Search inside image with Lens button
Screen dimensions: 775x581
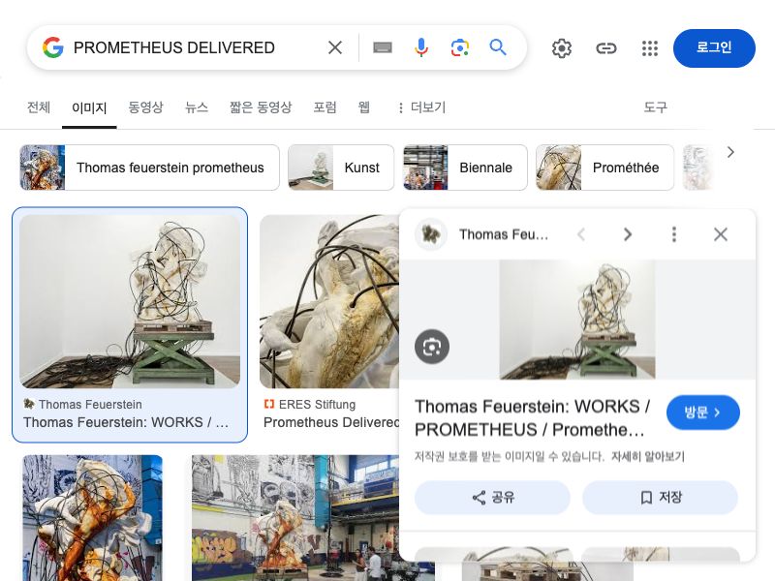coord(432,347)
